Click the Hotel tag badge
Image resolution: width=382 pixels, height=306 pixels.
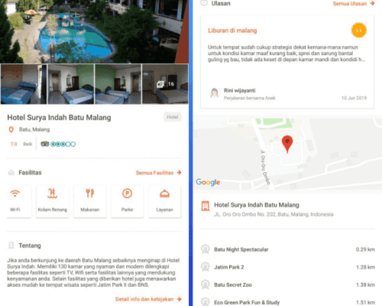pos(173,117)
